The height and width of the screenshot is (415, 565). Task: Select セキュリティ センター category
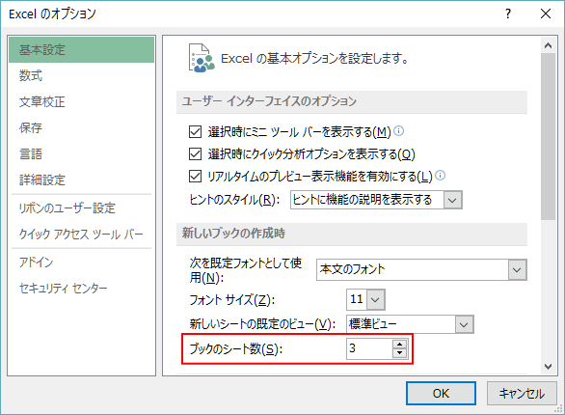(x=81, y=288)
